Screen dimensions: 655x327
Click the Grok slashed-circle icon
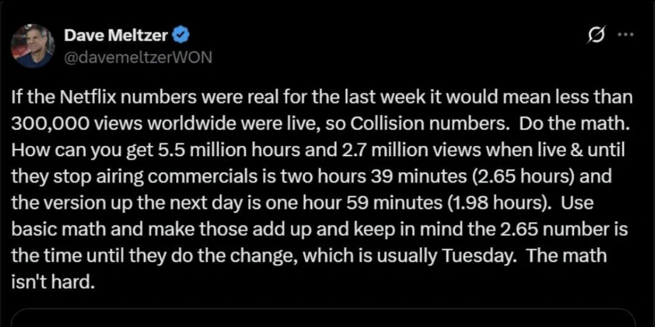coord(596,36)
